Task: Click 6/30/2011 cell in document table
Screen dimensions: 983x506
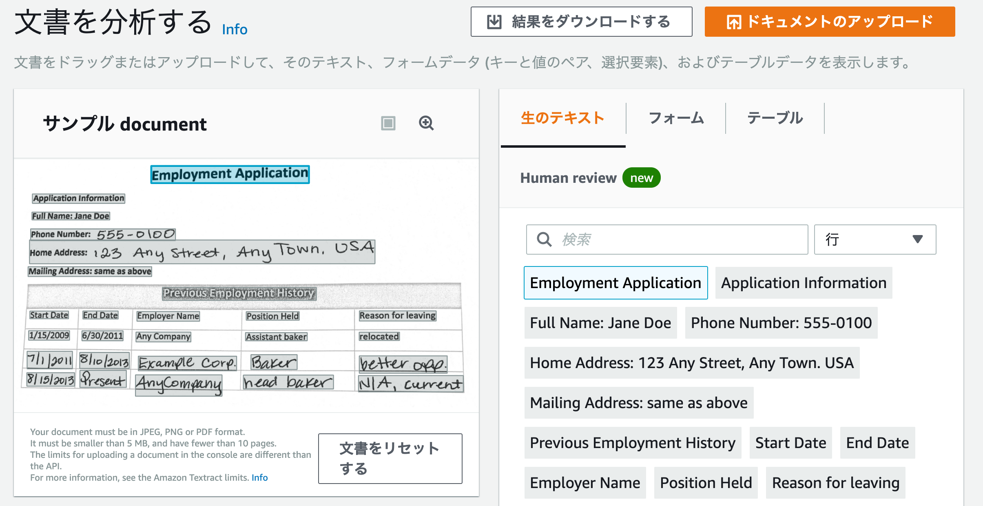Action: 102,336
